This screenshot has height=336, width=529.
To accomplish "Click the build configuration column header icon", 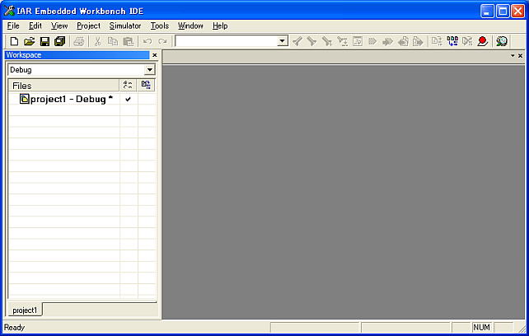I will (x=146, y=85).
